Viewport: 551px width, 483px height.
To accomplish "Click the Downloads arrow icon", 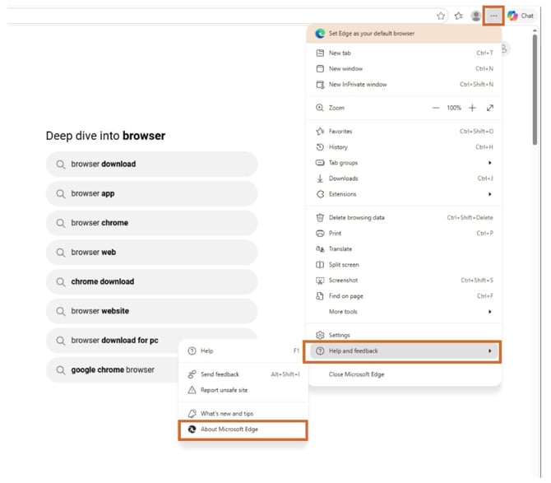I will pyautogui.click(x=320, y=179).
